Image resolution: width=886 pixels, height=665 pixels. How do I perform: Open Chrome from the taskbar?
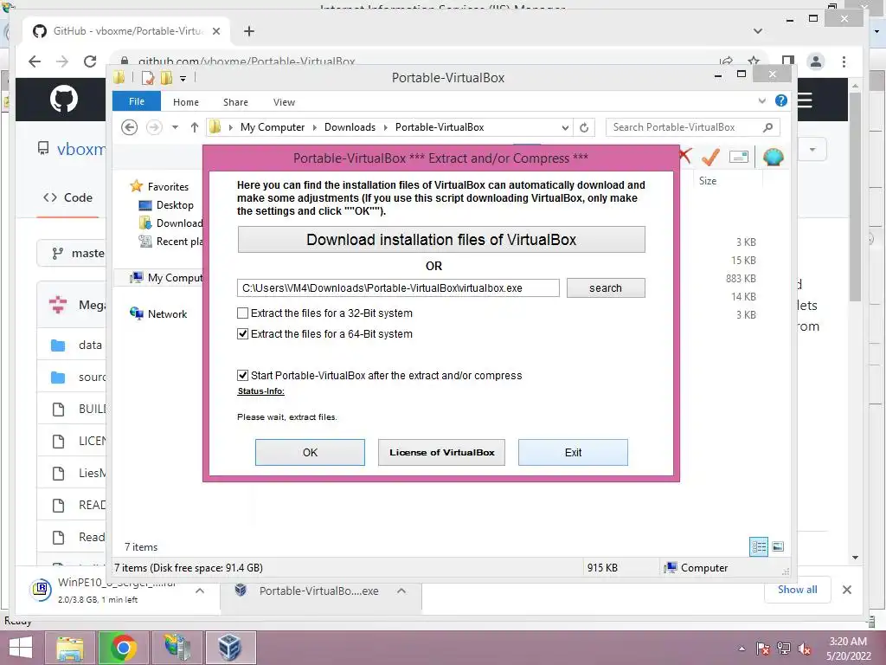pyautogui.click(x=123, y=648)
